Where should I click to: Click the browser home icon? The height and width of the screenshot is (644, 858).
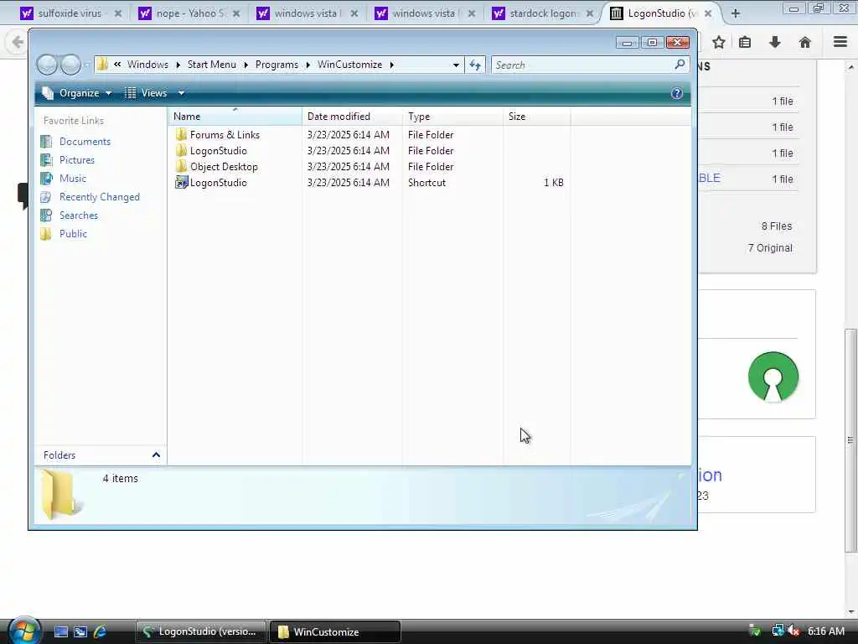click(805, 42)
